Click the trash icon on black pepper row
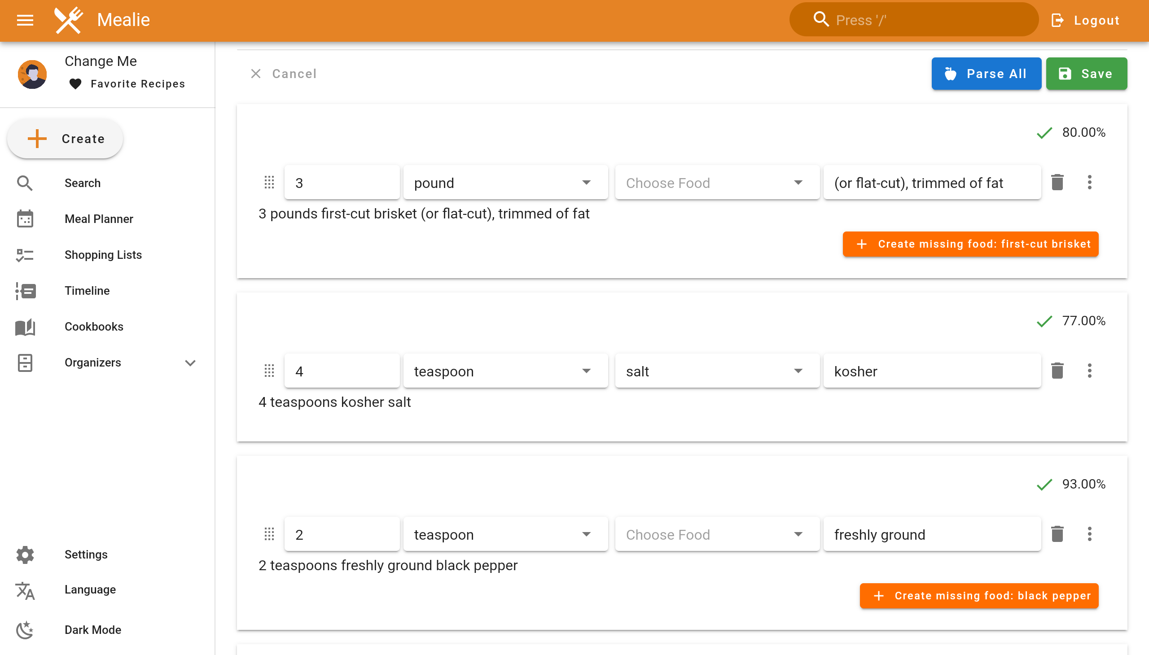 tap(1057, 534)
